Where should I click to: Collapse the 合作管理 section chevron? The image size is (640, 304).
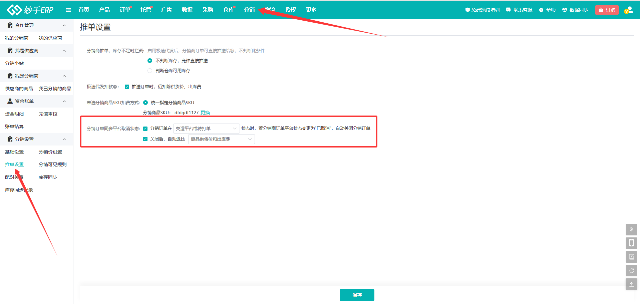pos(64,25)
